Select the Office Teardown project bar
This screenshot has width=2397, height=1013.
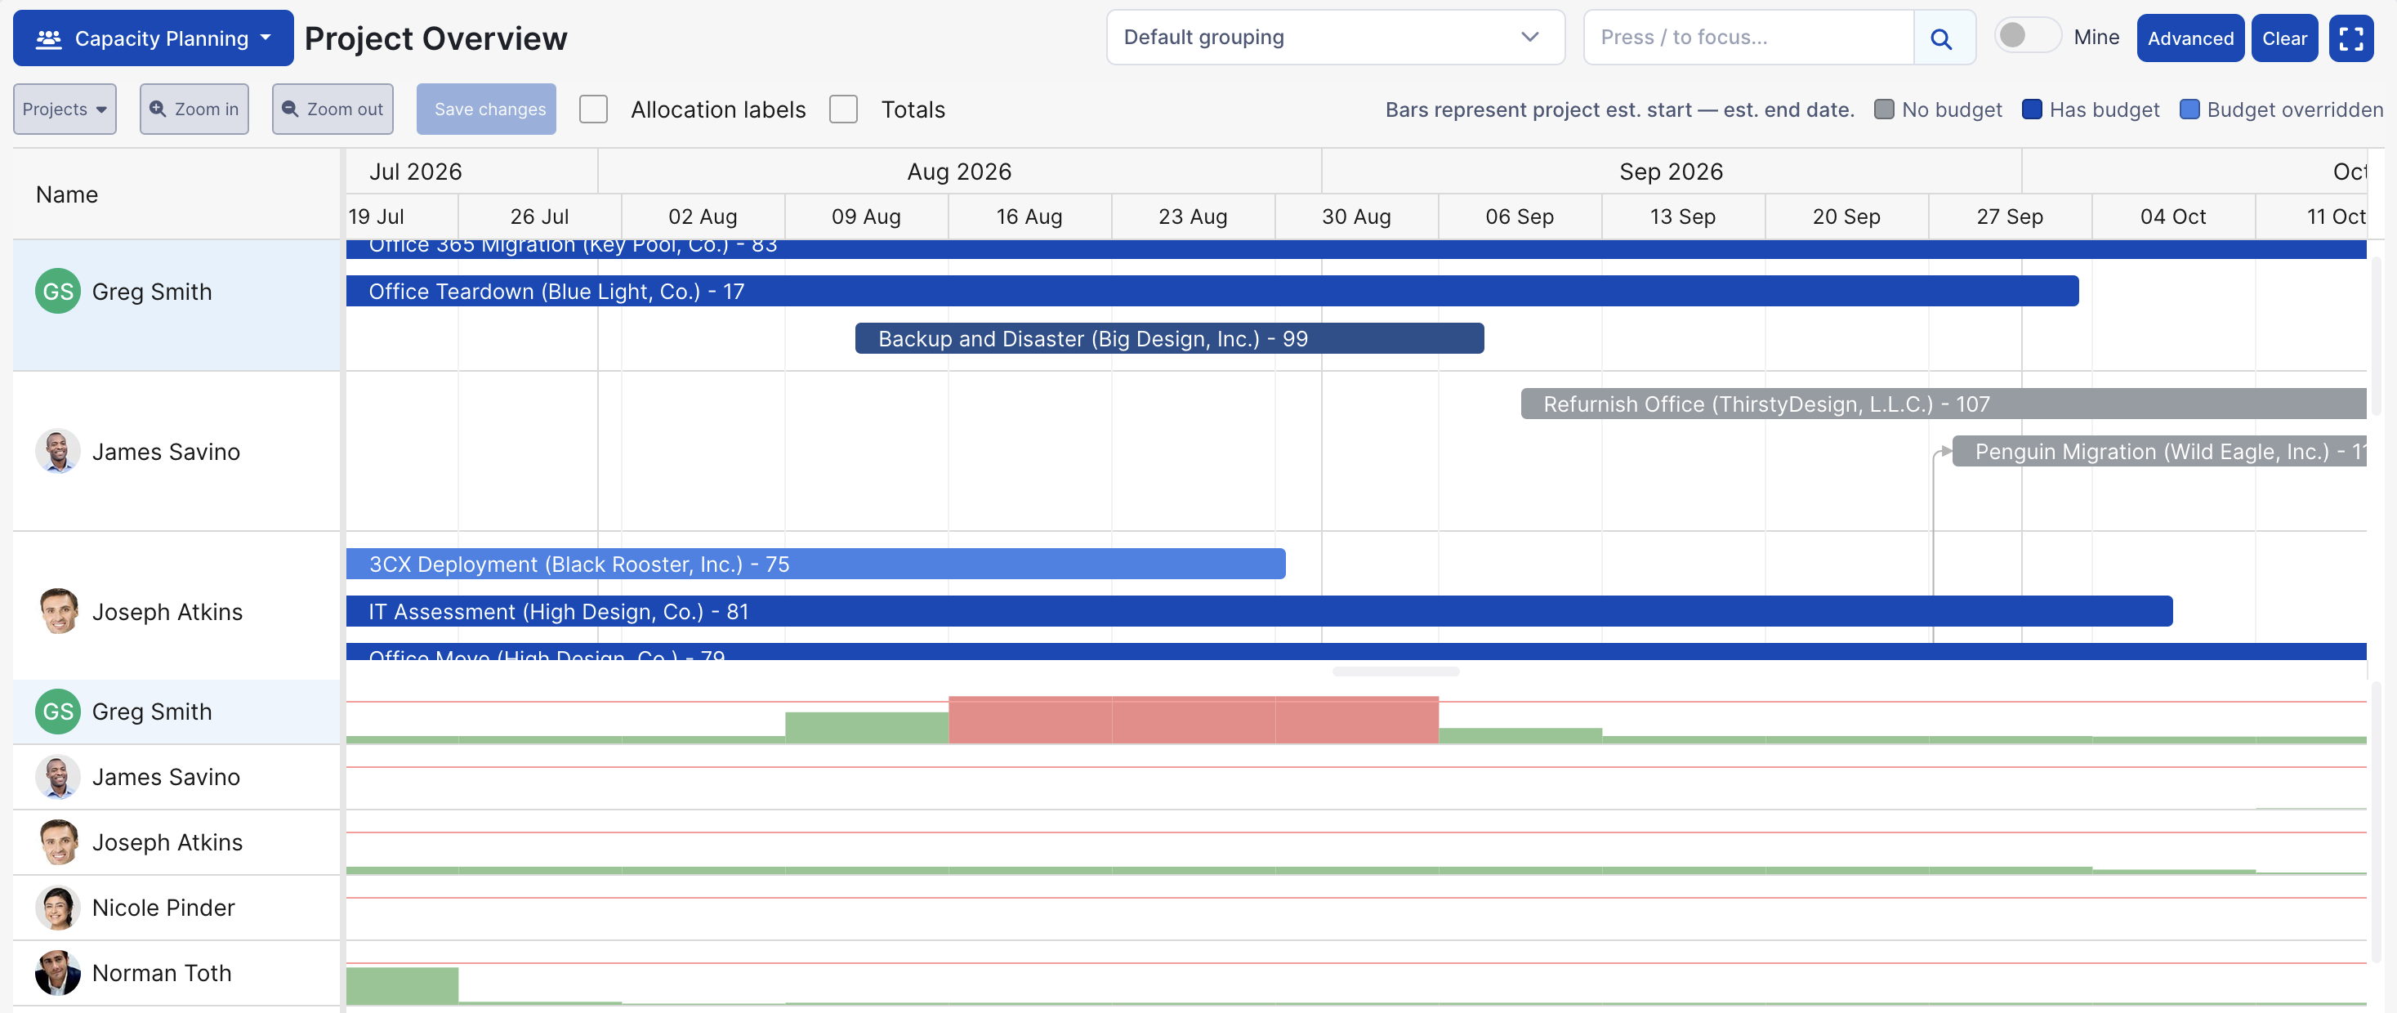click(1212, 291)
